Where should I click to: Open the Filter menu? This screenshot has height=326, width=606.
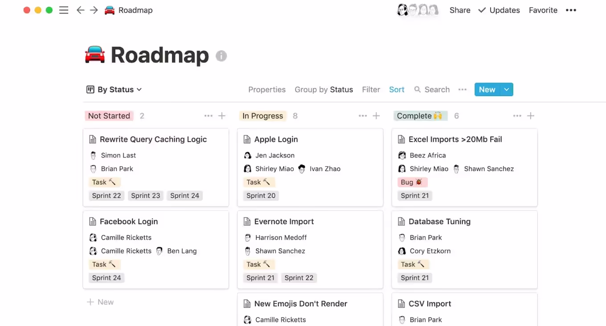click(371, 90)
